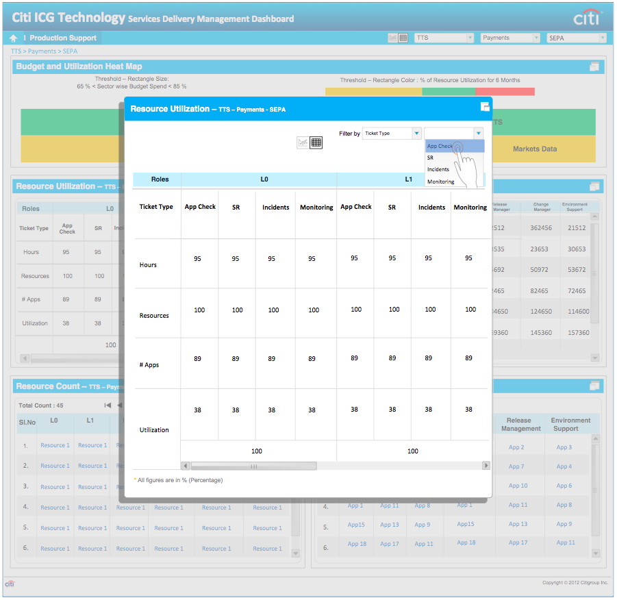
Task: Click scroll-up arrow in background Resource Utilization table
Action: (594, 216)
